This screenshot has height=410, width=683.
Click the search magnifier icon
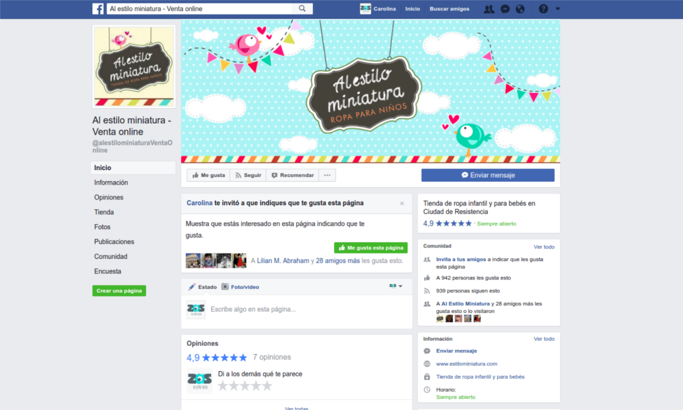click(302, 9)
